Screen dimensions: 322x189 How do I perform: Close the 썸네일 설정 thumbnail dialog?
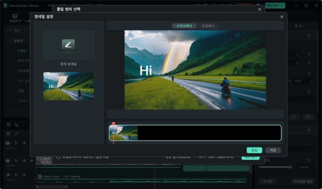(282, 17)
